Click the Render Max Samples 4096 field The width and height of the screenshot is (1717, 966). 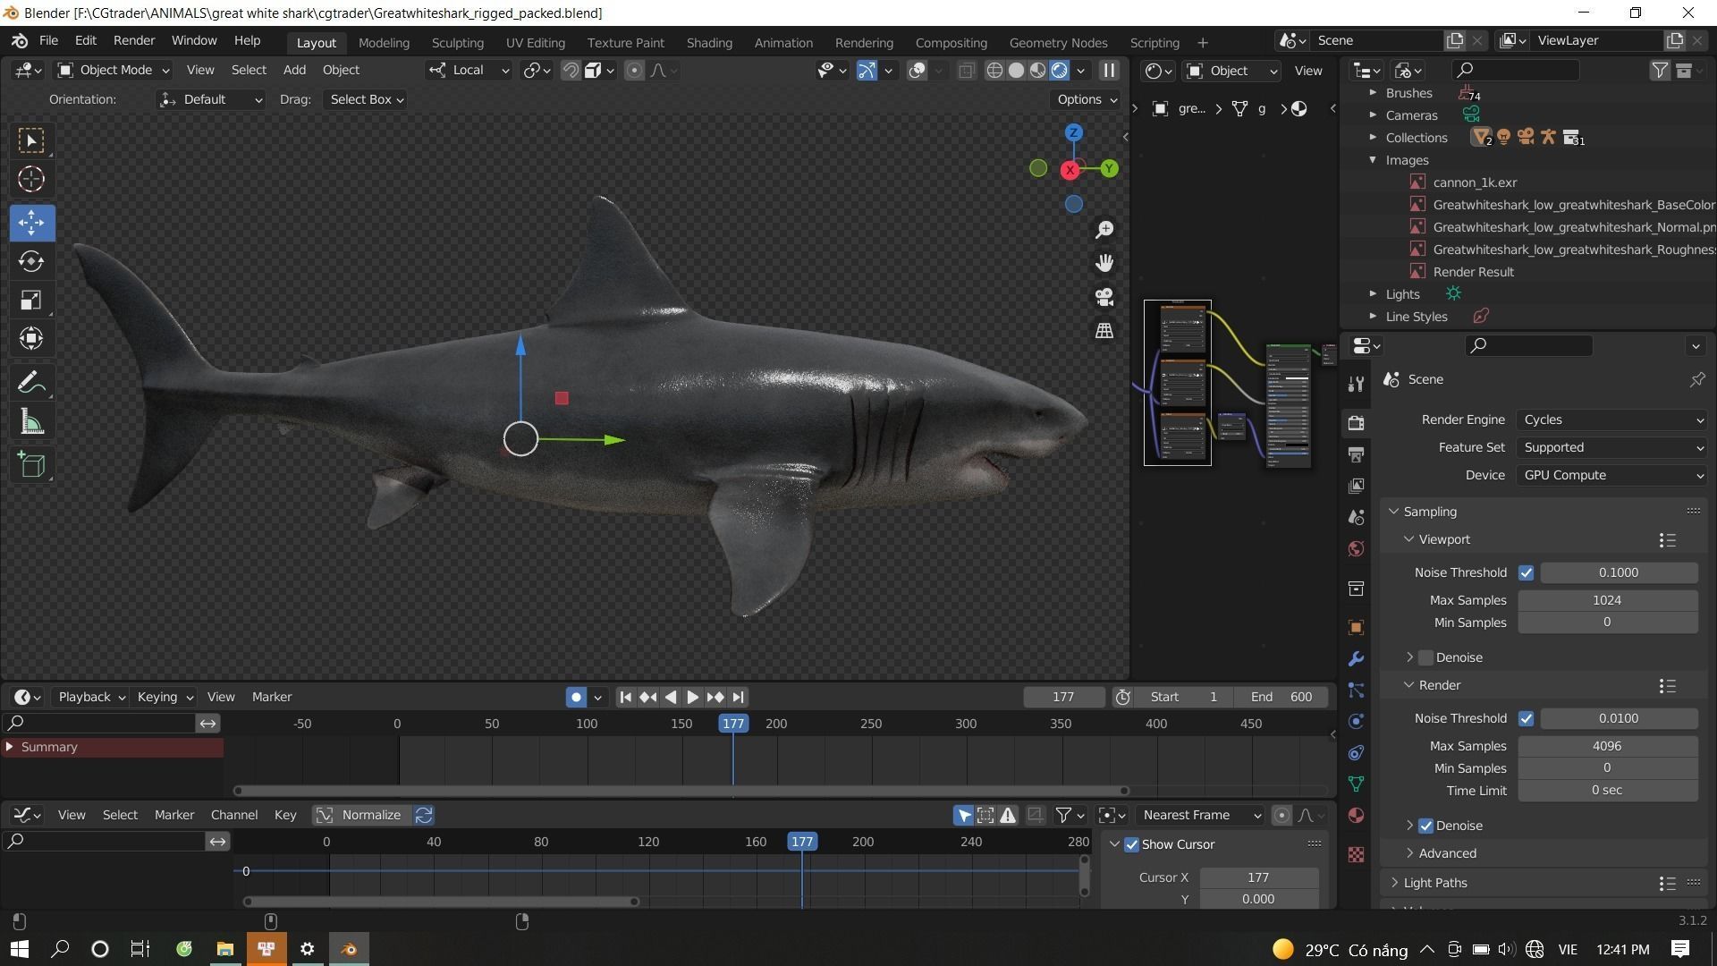pyautogui.click(x=1607, y=747)
